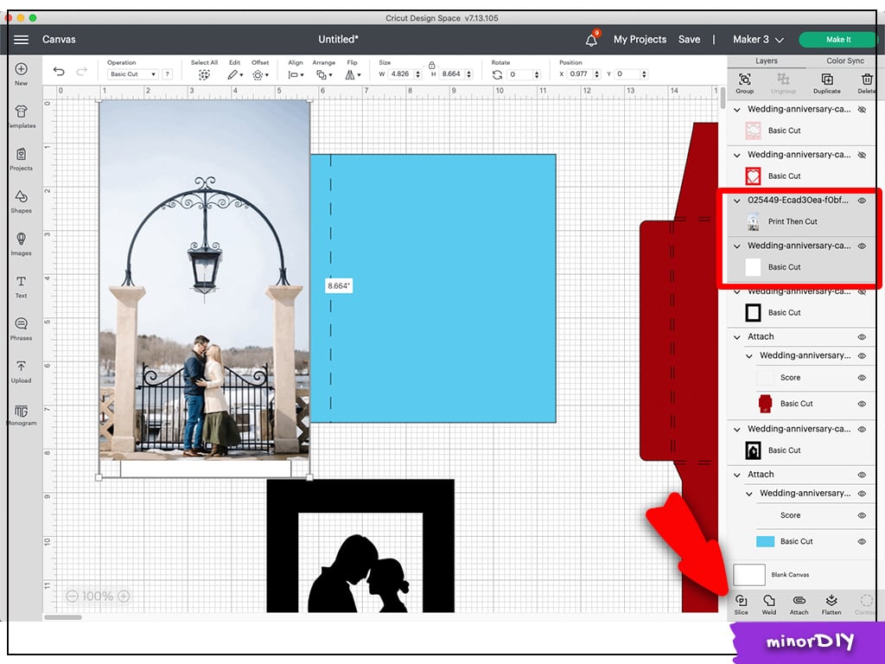Open the Align dropdown

[x=296, y=74]
